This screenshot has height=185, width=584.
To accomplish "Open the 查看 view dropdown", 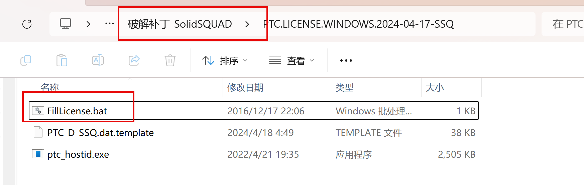I will point(292,61).
